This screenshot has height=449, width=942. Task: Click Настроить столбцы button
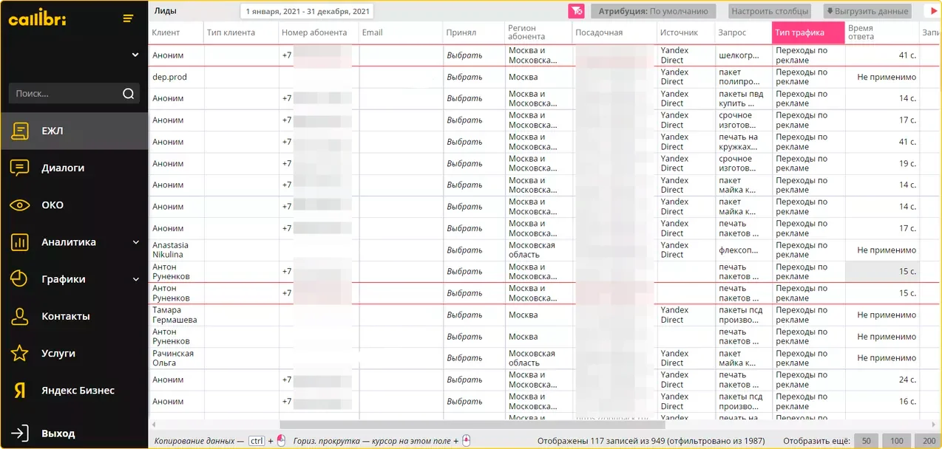(x=769, y=11)
